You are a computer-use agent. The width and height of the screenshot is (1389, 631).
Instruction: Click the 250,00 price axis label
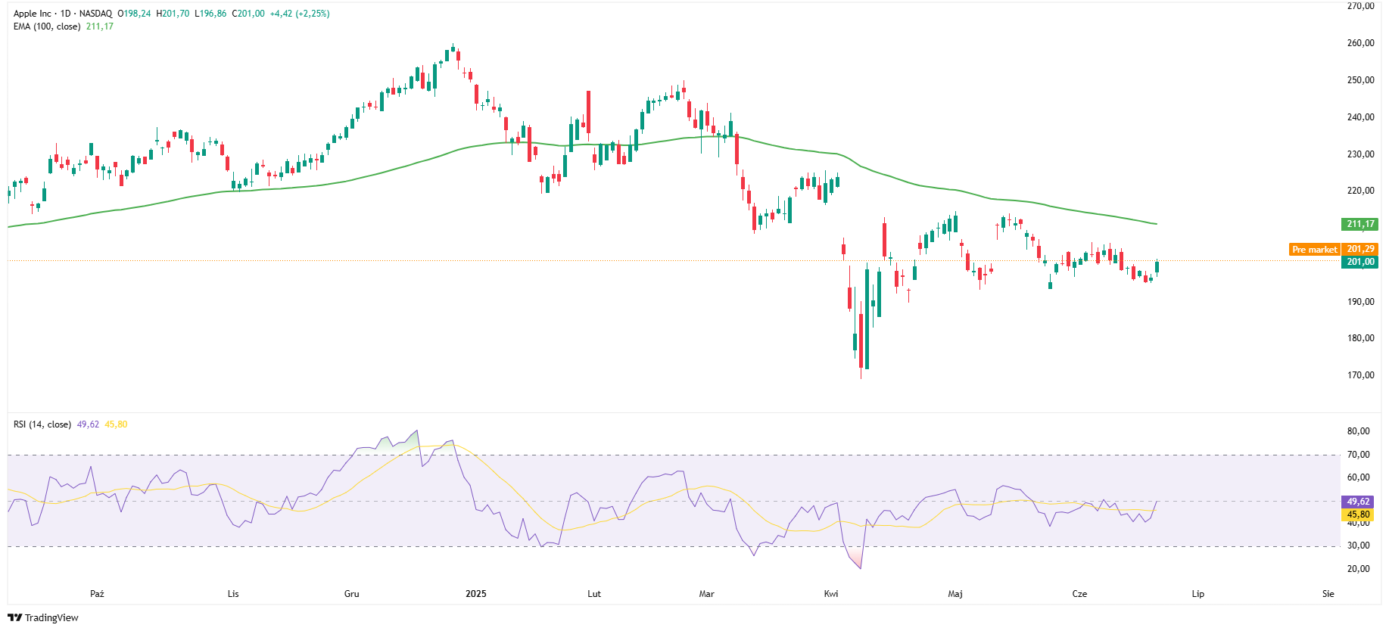click(x=1361, y=80)
